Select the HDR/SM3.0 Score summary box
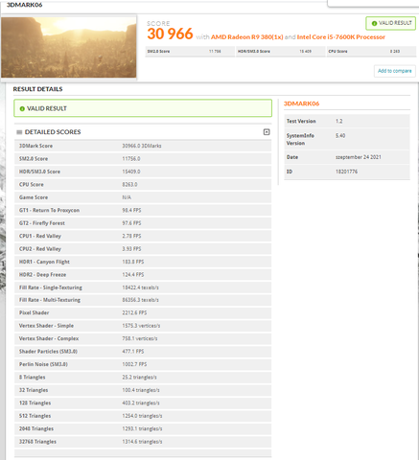 coord(280,51)
